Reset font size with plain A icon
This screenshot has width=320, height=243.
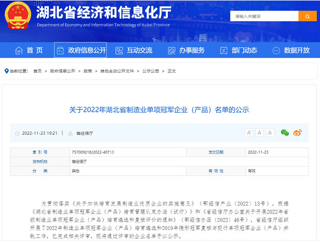270,132
